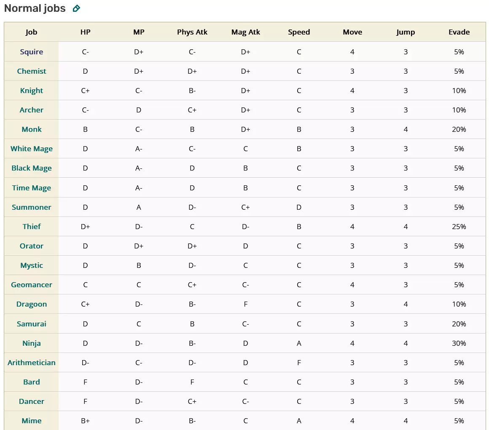Open the Chemist job link
Image resolution: width=489 pixels, height=430 pixels.
click(32, 71)
